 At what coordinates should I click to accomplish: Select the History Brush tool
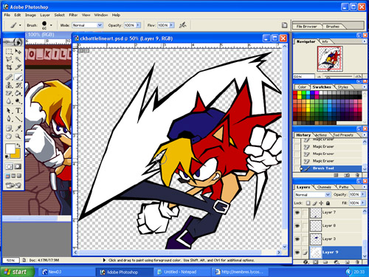point(18,85)
